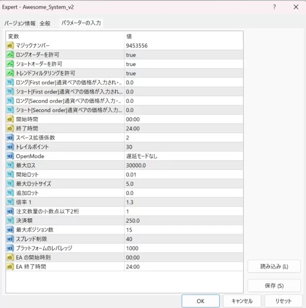Select the プラットフォームのレバレッジ row label
The height and width of the screenshot is (308, 306).
pos(44,248)
